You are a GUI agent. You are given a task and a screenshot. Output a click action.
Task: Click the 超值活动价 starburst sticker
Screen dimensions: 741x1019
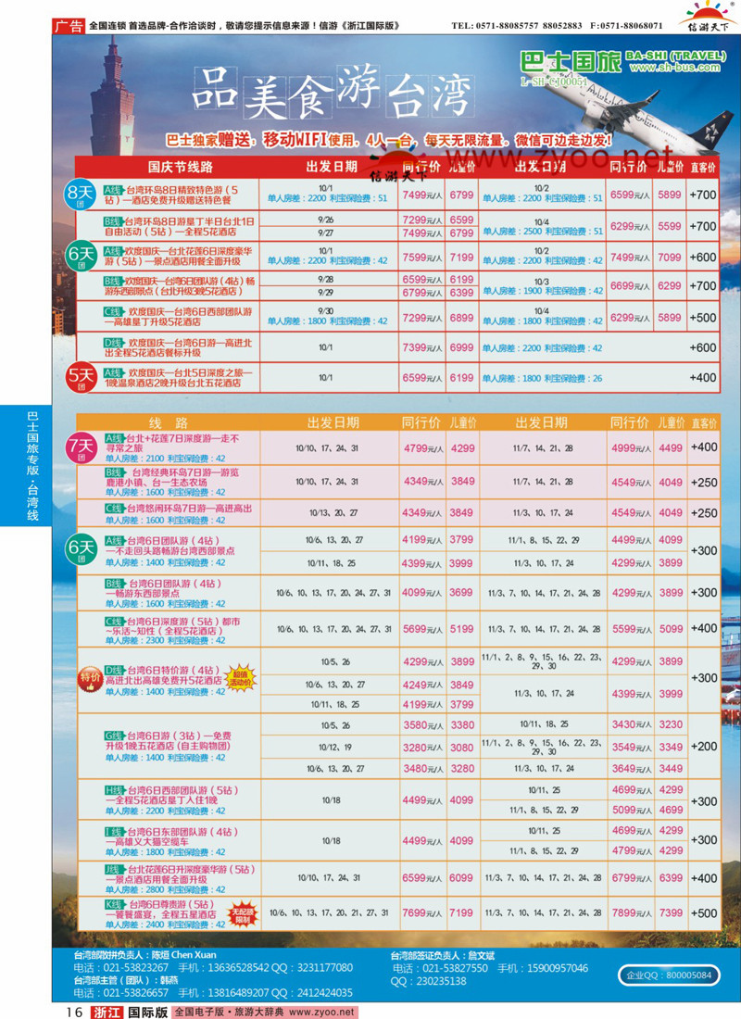[240, 678]
